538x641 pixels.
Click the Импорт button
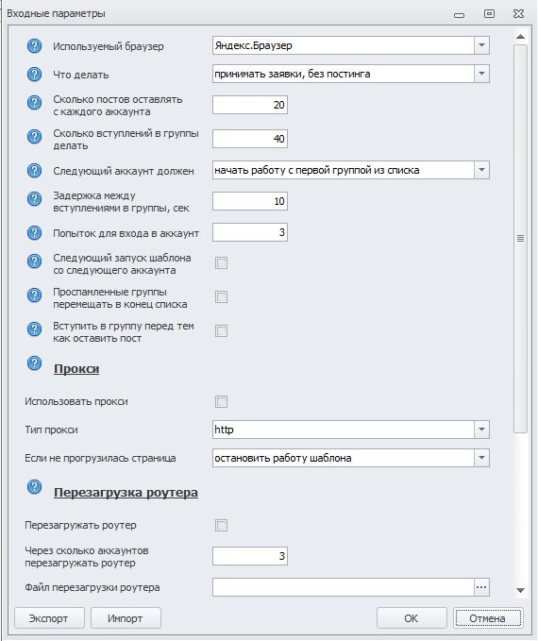coord(126,618)
